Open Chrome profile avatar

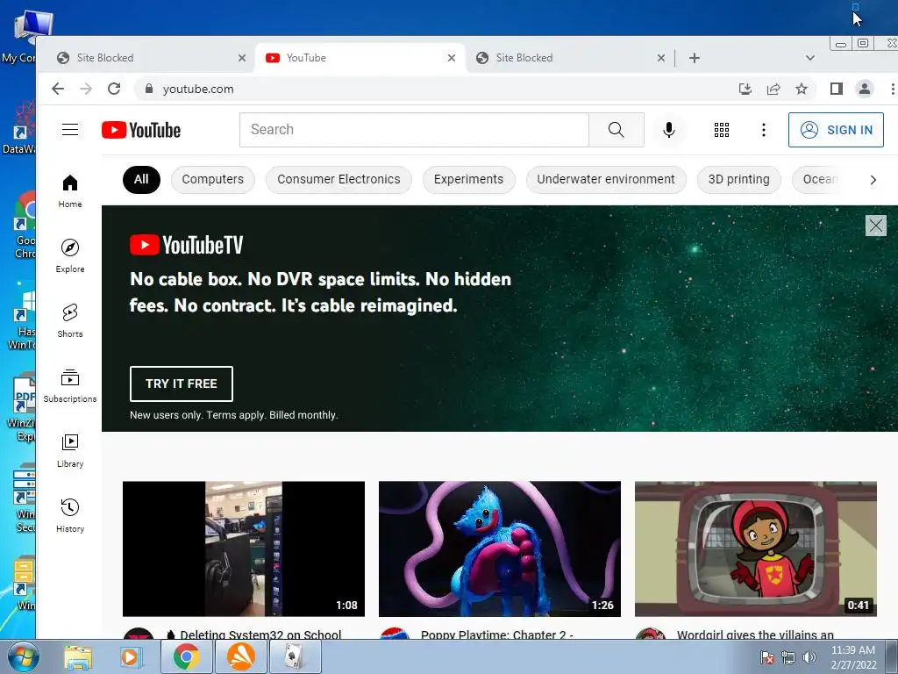(x=864, y=89)
